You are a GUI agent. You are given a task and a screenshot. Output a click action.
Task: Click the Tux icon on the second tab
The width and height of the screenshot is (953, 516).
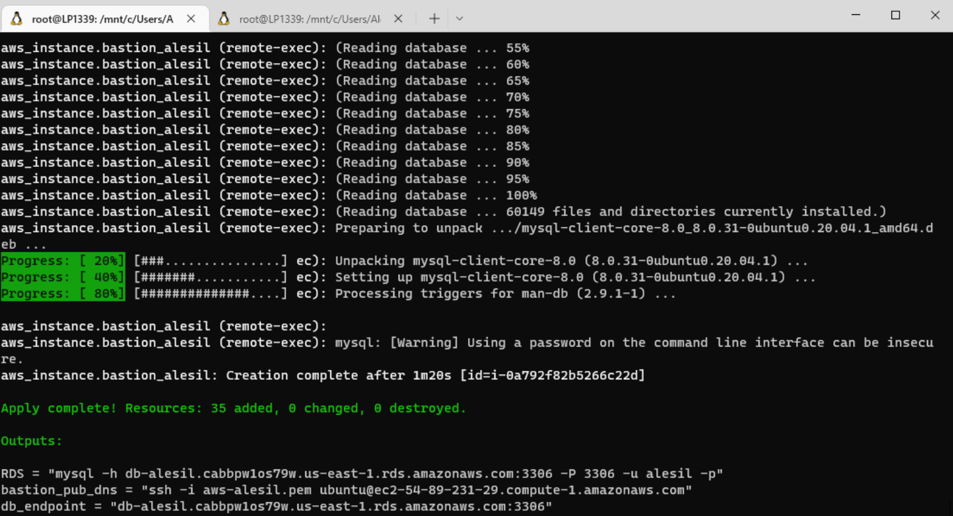[x=224, y=17]
